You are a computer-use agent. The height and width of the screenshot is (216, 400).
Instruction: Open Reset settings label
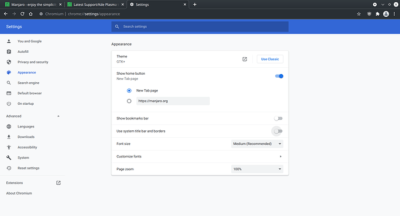coord(28,168)
